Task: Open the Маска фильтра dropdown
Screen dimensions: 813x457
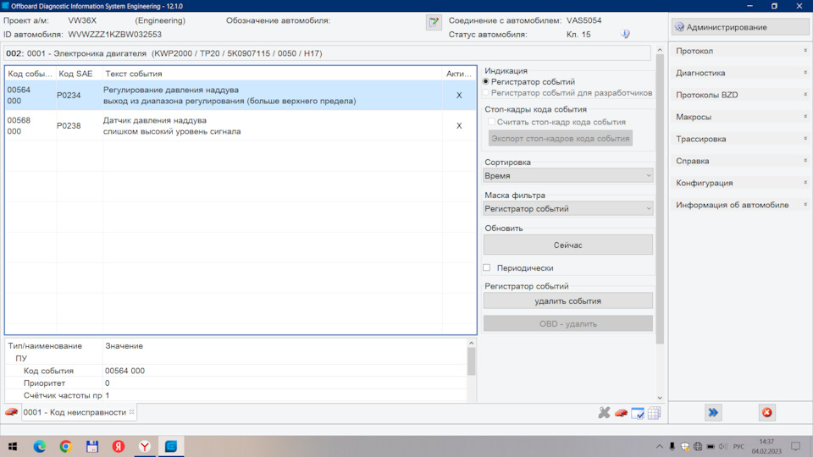Action: (x=567, y=209)
